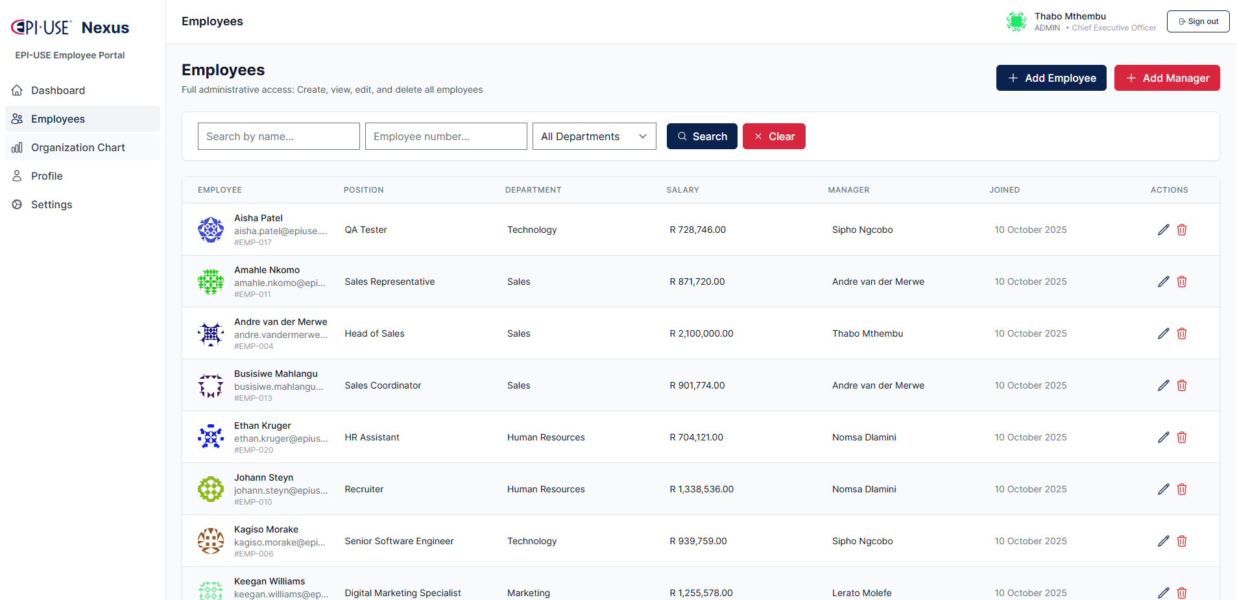1237x600 pixels.
Task: Open the edit pencil for Ethan Kruger
Action: coord(1163,437)
